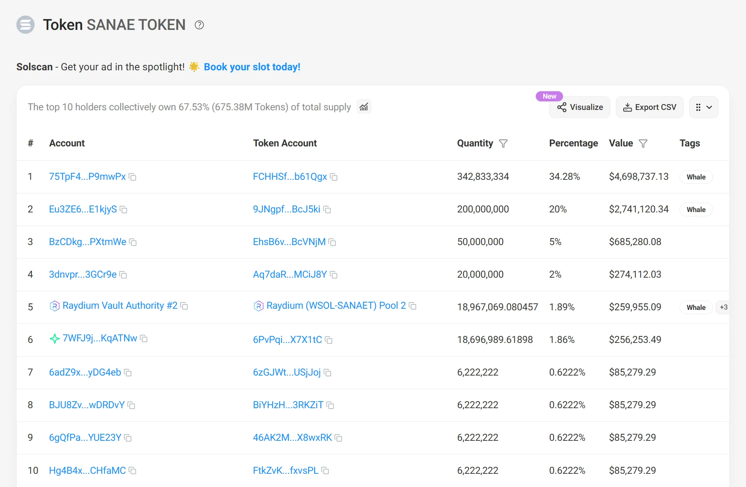Expand the grid options dropdown menu

point(703,107)
